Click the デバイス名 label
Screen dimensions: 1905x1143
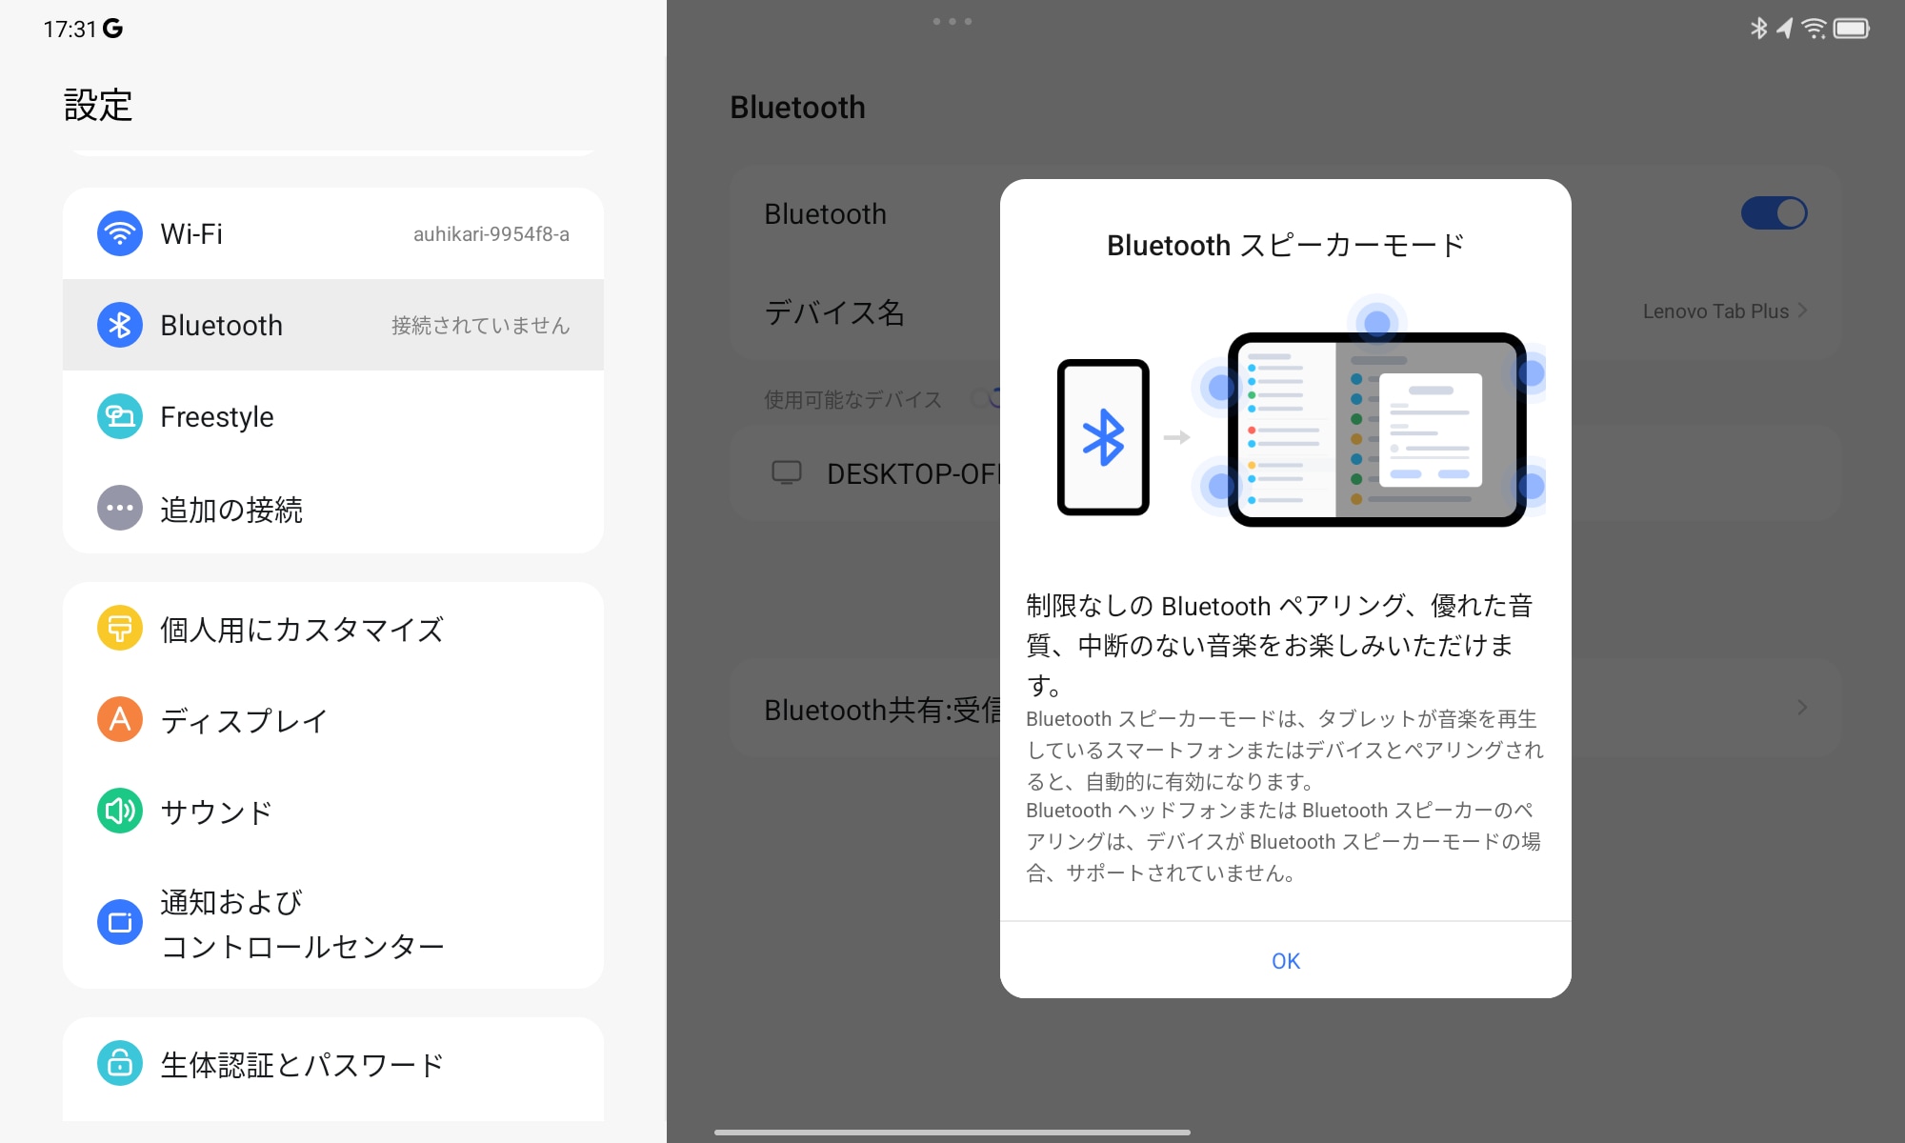pos(834,312)
